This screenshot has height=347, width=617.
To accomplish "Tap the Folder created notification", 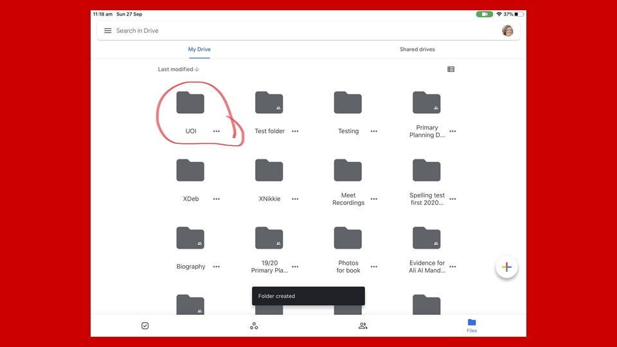I will pos(308,296).
